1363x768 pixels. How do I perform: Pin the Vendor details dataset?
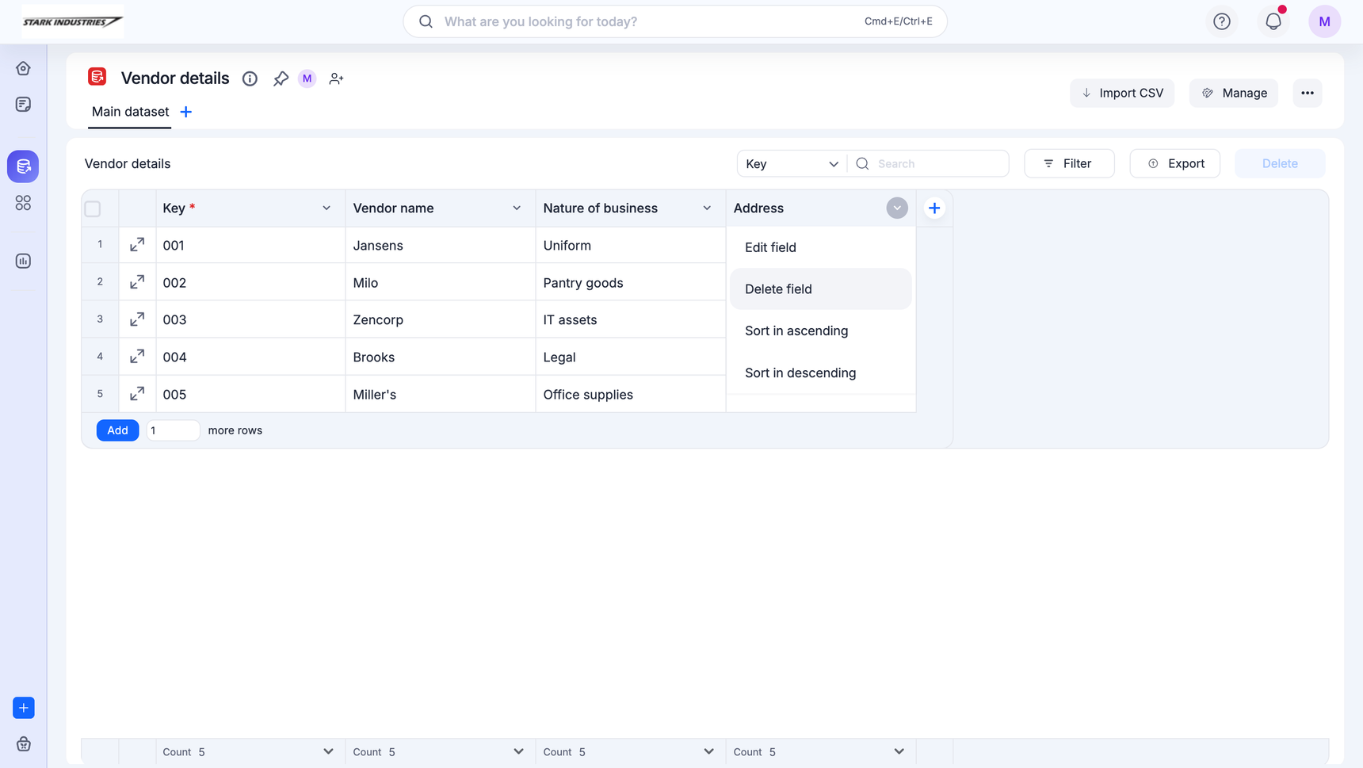click(281, 78)
